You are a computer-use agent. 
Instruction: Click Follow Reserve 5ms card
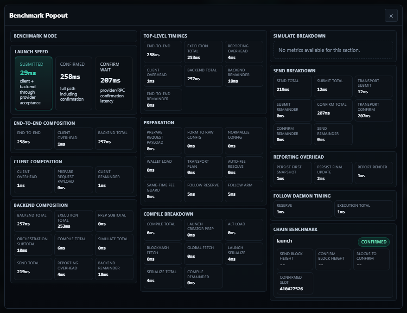point(203,191)
